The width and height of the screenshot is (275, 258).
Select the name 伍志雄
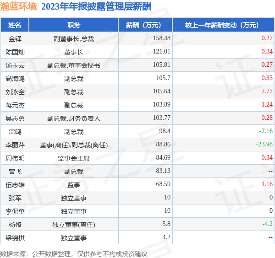pos(15,185)
